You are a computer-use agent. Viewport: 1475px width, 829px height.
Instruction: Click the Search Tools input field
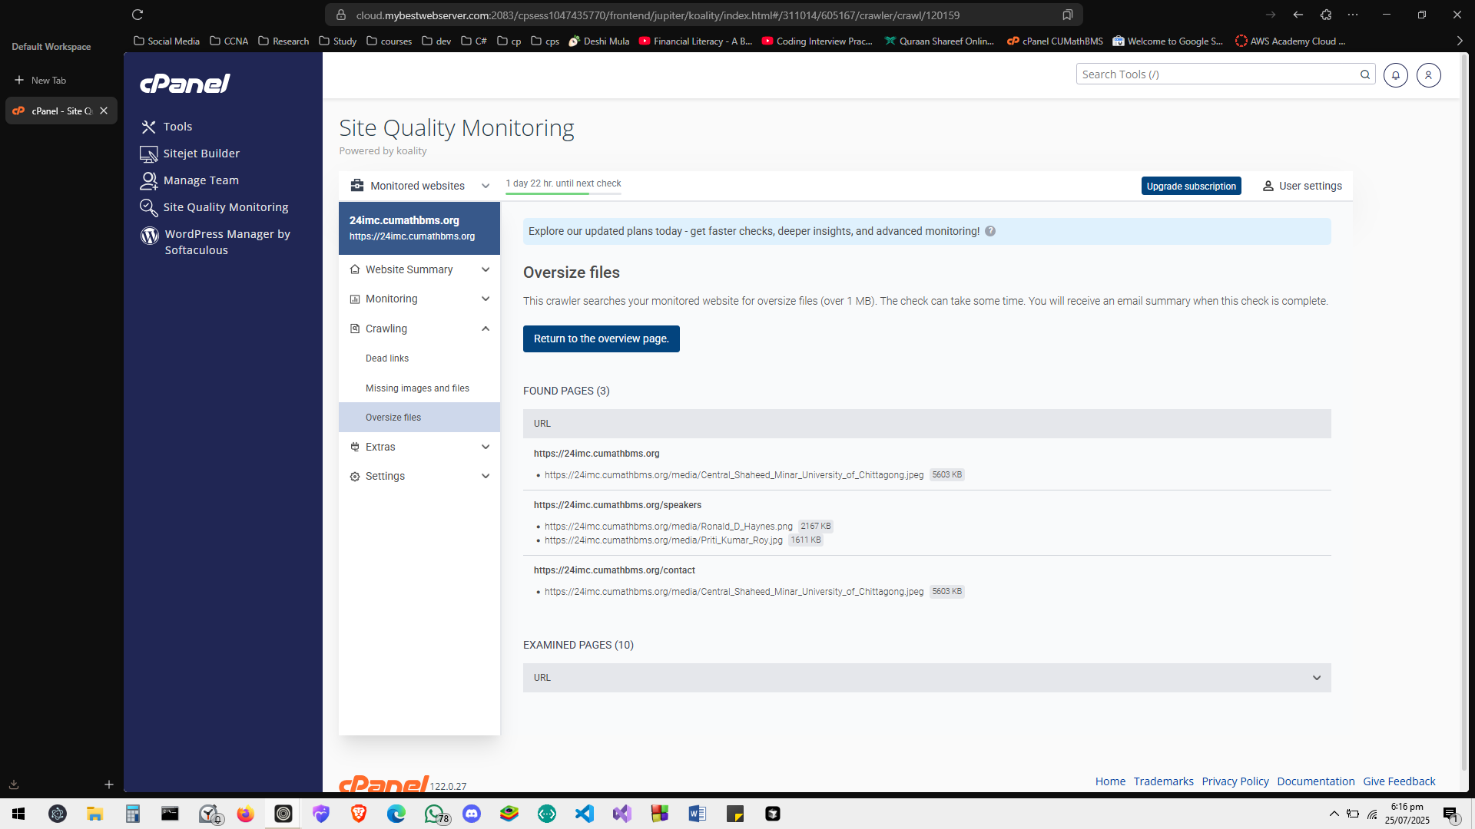pyautogui.click(x=1216, y=74)
